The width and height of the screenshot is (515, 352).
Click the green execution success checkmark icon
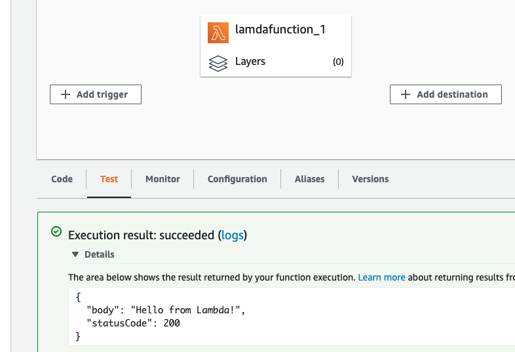pyautogui.click(x=56, y=231)
